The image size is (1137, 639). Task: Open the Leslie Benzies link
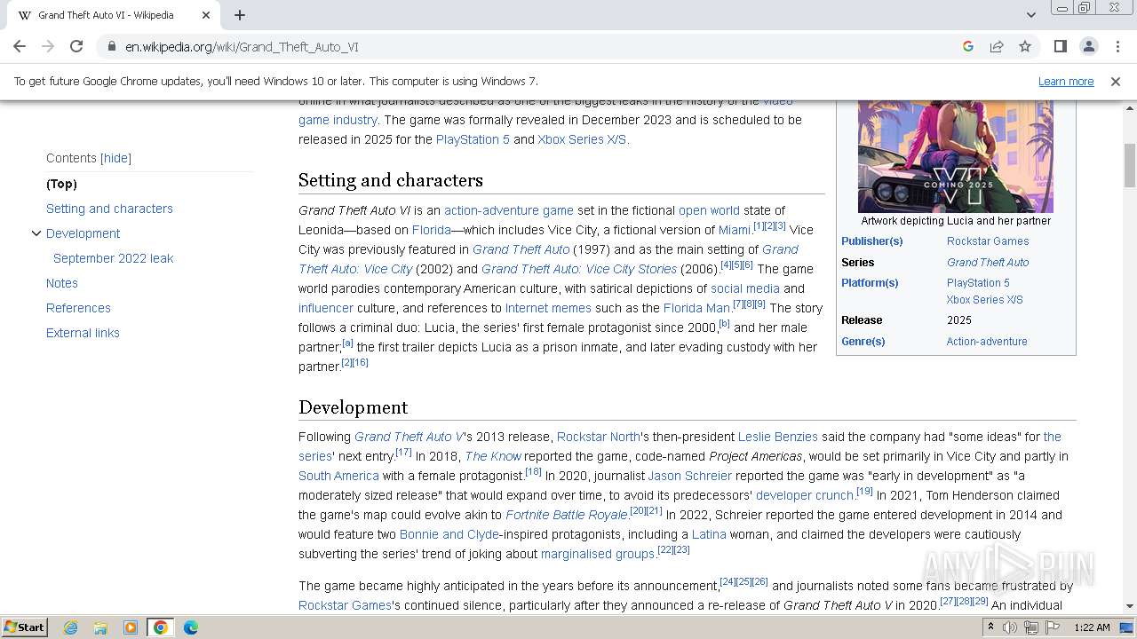(777, 437)
